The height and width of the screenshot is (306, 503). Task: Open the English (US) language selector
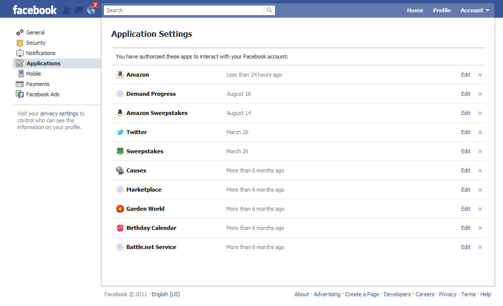point(165,294)
